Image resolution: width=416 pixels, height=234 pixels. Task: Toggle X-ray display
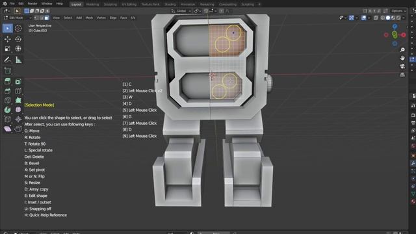pyautogui.click(x=376, y=18)
